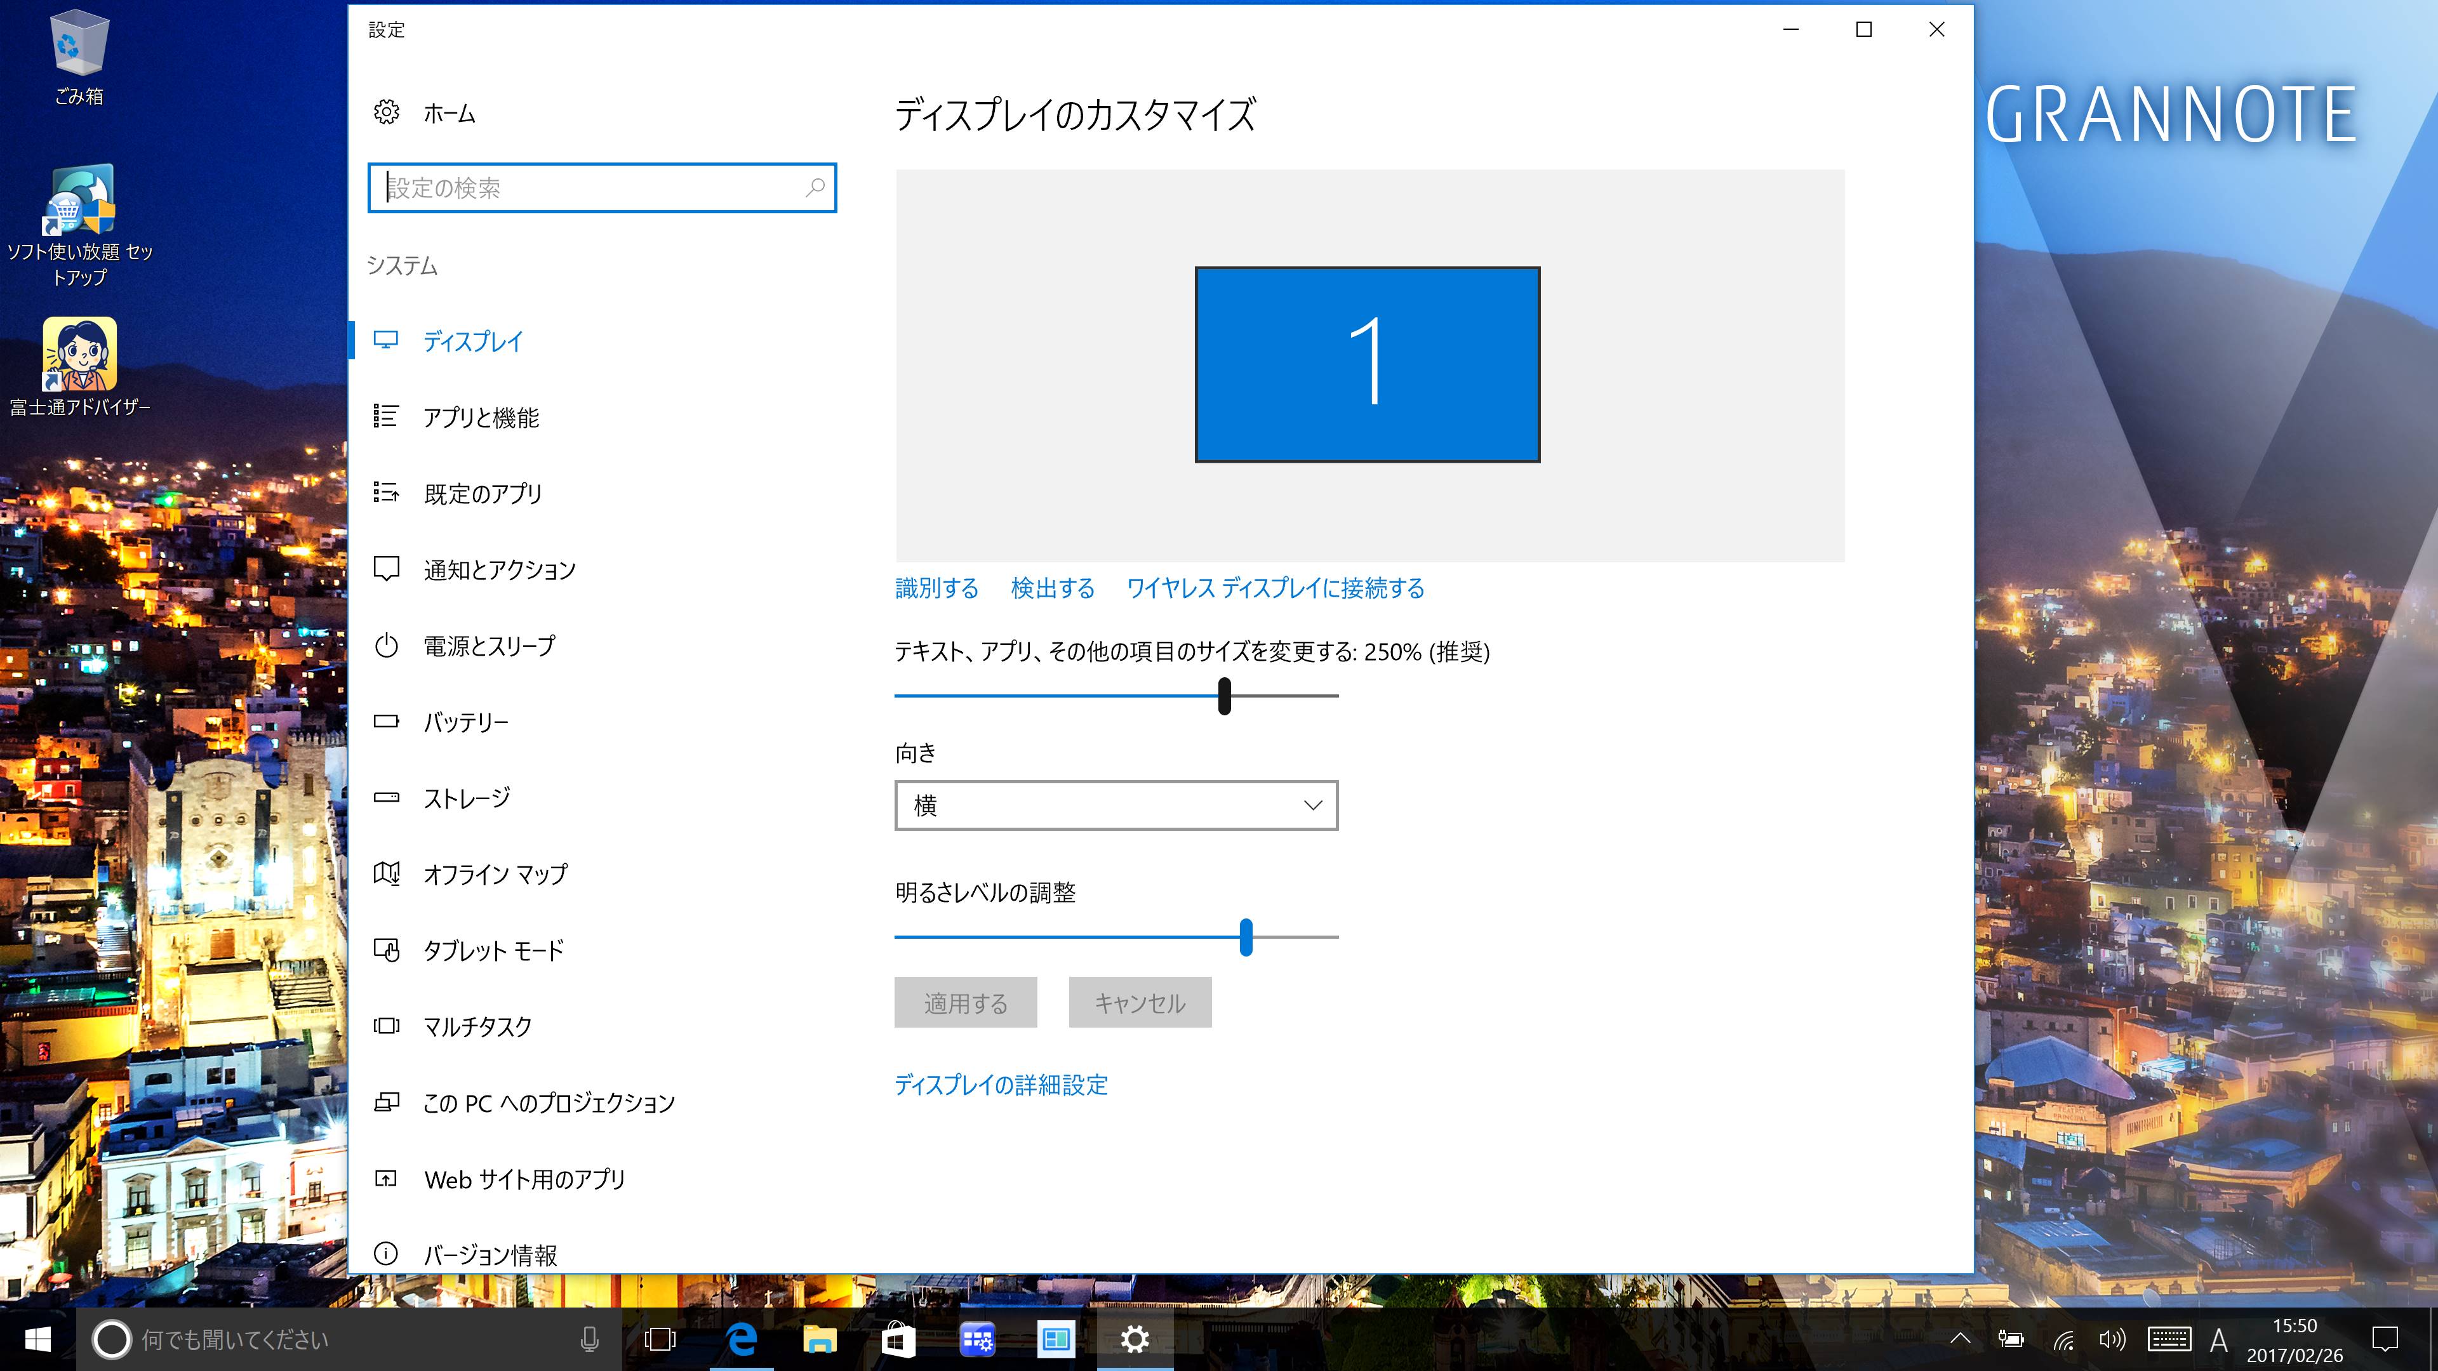
Task: Open the Windows Store taskbar icon
Action: (897, 1339)
